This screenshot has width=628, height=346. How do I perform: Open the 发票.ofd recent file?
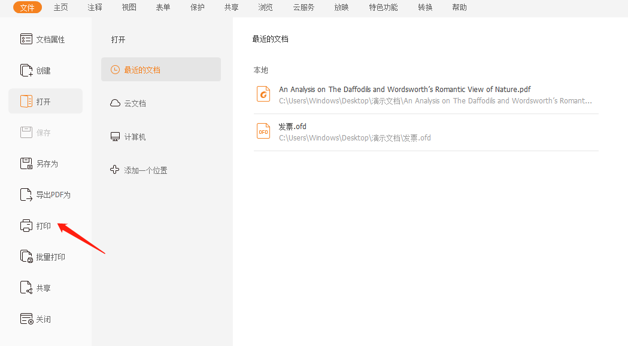tap(292, 126)
